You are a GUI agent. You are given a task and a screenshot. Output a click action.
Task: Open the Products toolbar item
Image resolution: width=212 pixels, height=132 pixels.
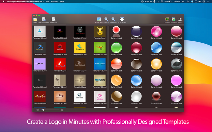(x=174, y=19)
